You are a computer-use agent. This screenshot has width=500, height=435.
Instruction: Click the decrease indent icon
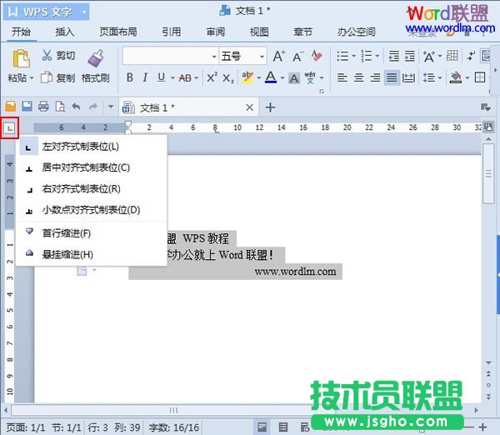click(x=393, y=56)
